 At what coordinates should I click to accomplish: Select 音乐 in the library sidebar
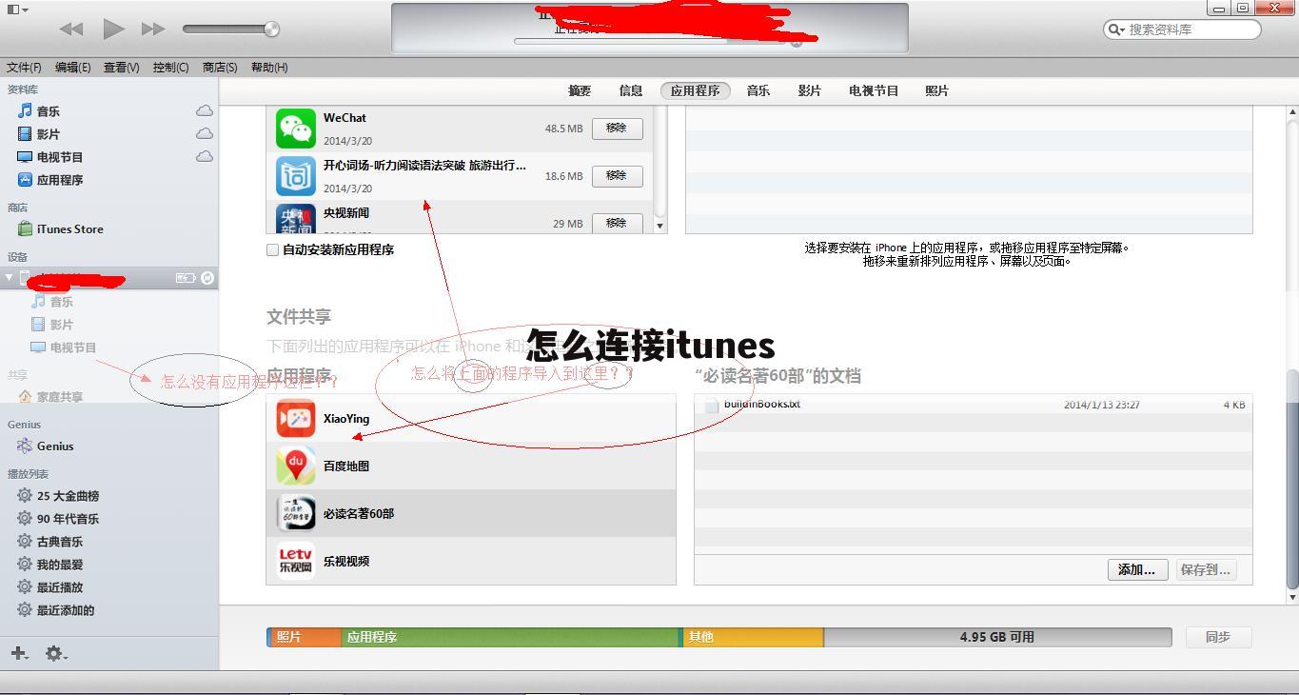tap(48, 111)
